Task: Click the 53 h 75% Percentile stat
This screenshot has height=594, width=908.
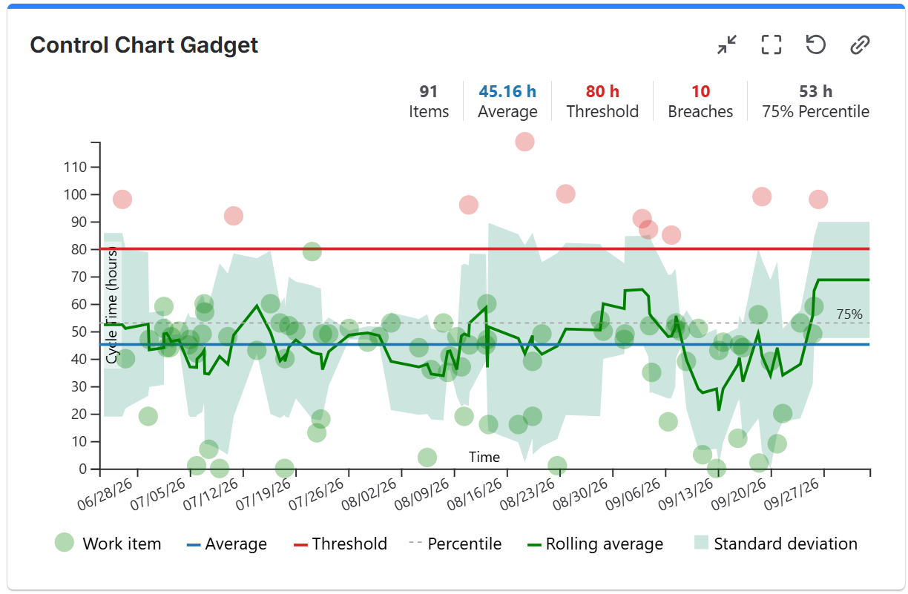Action: tap(816, 102)
